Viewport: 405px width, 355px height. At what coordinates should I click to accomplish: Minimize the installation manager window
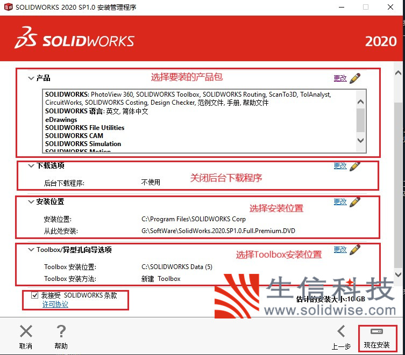point(342,7)
